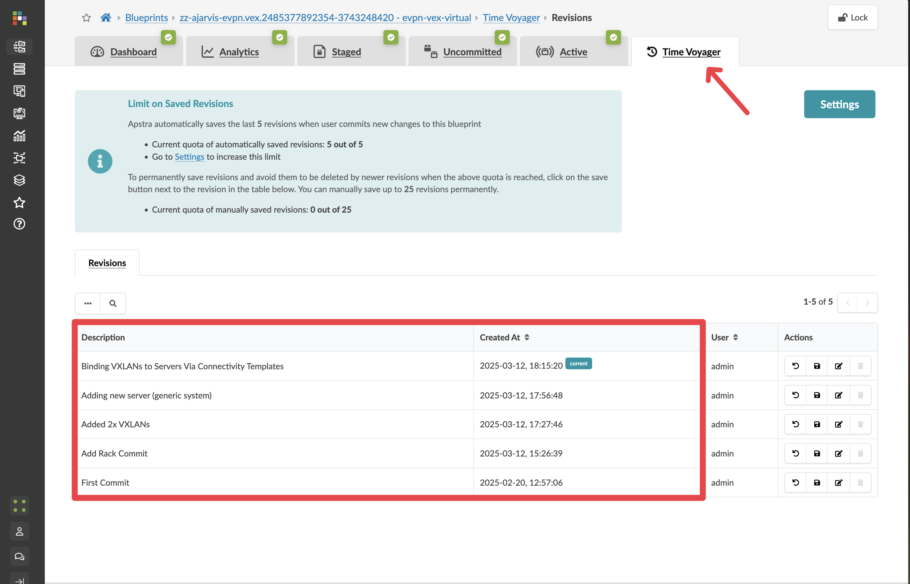Click the Apstra logo at the top left
The image size is (910, 584).
pos(19,18)
